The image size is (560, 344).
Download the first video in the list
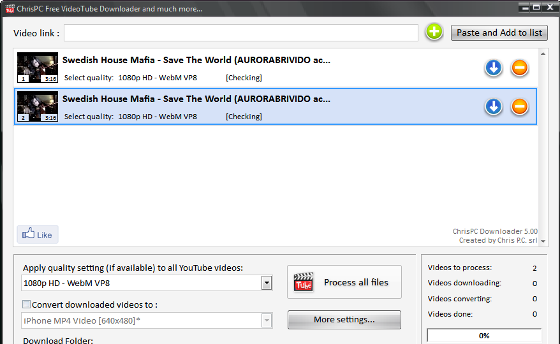pyautogui.click(x=494, y=68)
